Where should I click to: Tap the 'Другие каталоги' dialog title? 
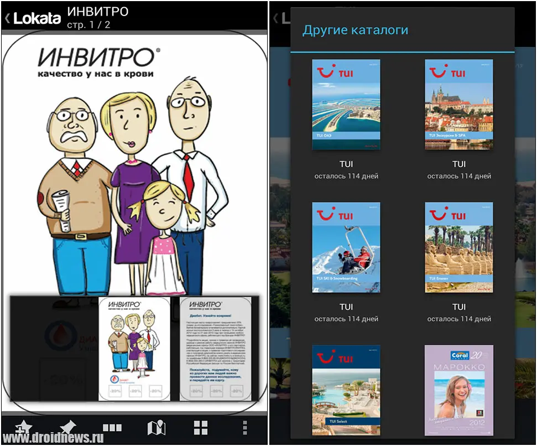[x=355, y=30]
